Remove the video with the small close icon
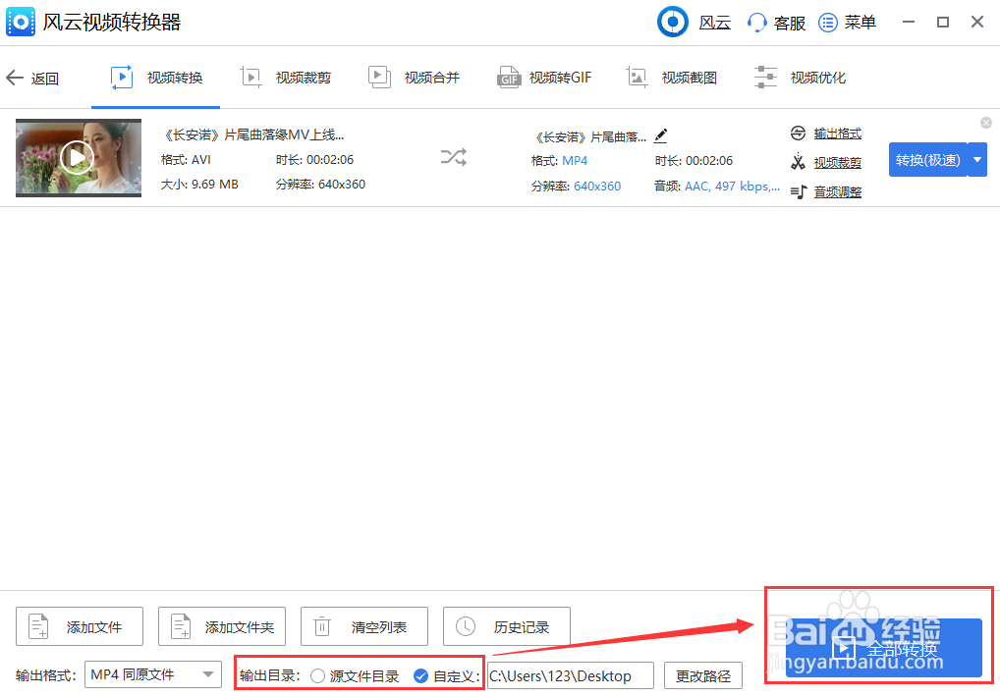This screenshot has height=697, width=1000. (985, 122)
